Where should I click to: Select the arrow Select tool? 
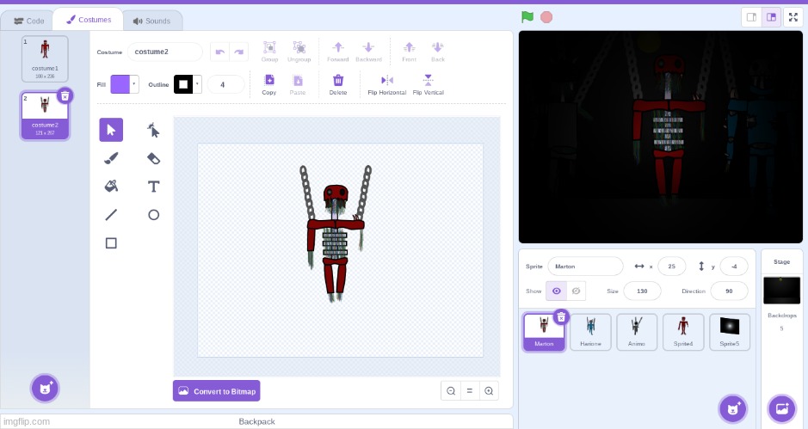click(x=111, y=130)
